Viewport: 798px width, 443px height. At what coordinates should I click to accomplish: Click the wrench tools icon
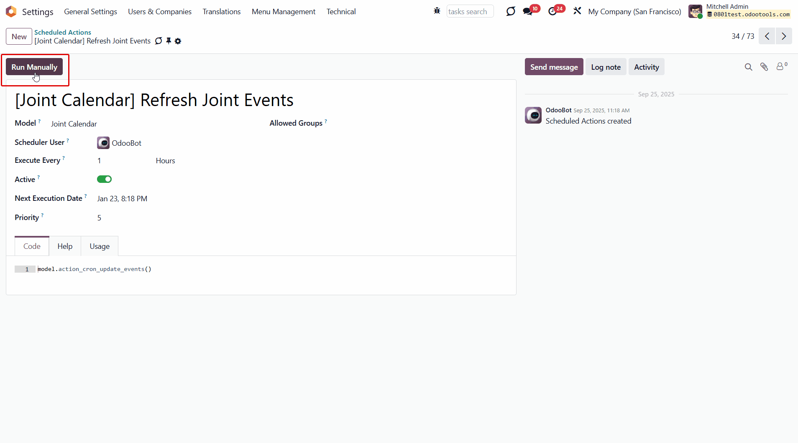pyautogui.click(x=577, y=11)
